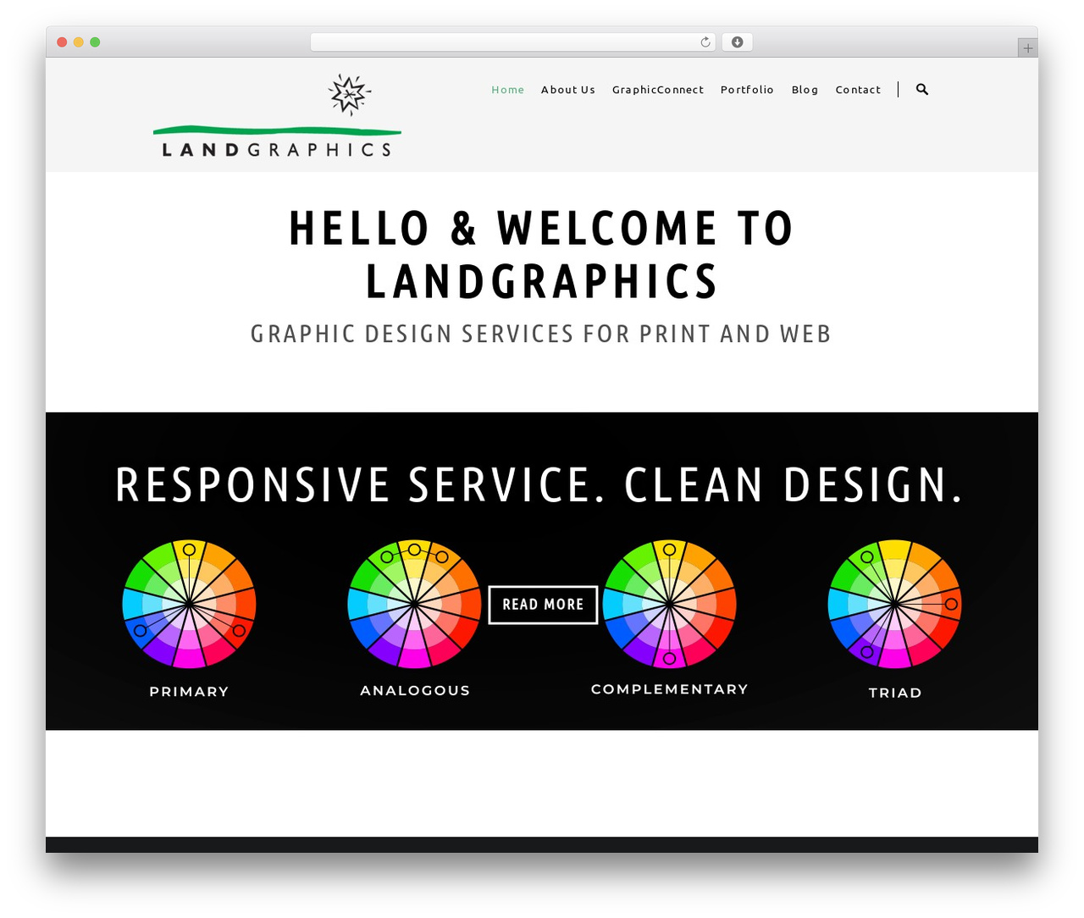
Task: Click the Hello & Welcome to Landgraphics heading
Action: point(542,255)
